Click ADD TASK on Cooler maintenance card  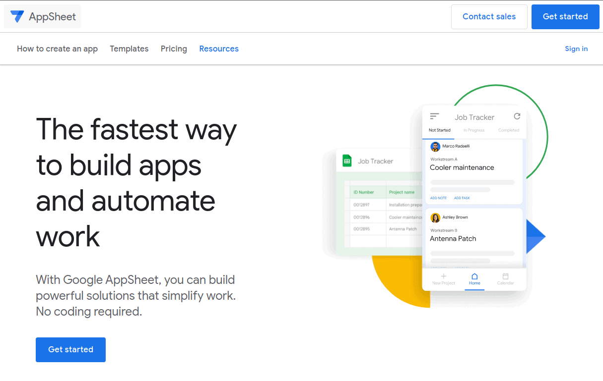pyautogui.click(x=462, y=198)
